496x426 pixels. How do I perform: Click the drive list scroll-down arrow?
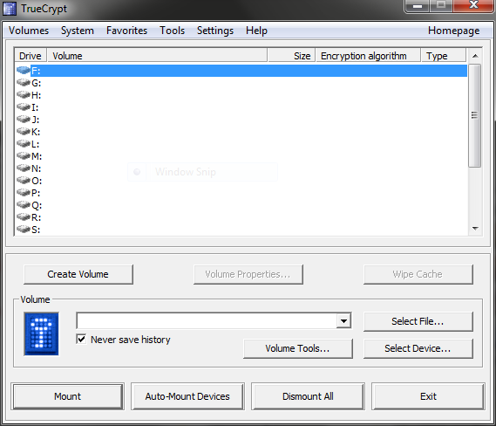point(475,229)
